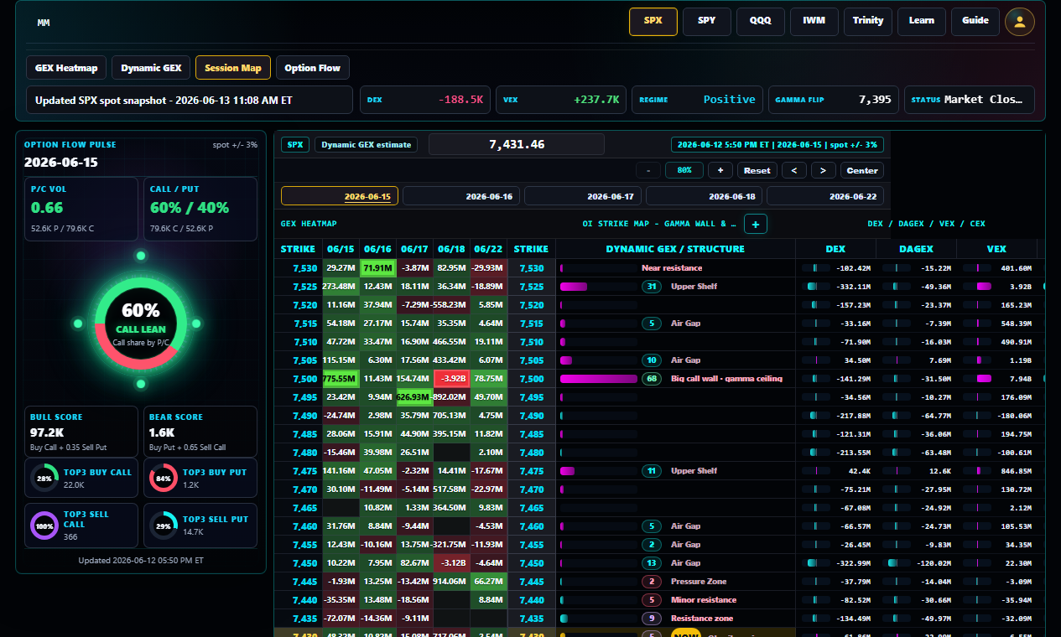Screen dimensions: 1061x637
Task: Select the 2026-06-22 expiry tab
Action: tap(826, 196)
